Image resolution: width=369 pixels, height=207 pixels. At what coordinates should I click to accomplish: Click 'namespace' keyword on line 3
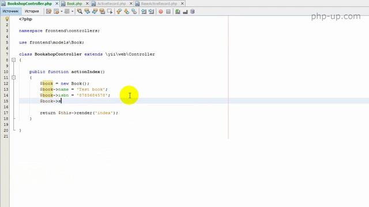[31, 30]
